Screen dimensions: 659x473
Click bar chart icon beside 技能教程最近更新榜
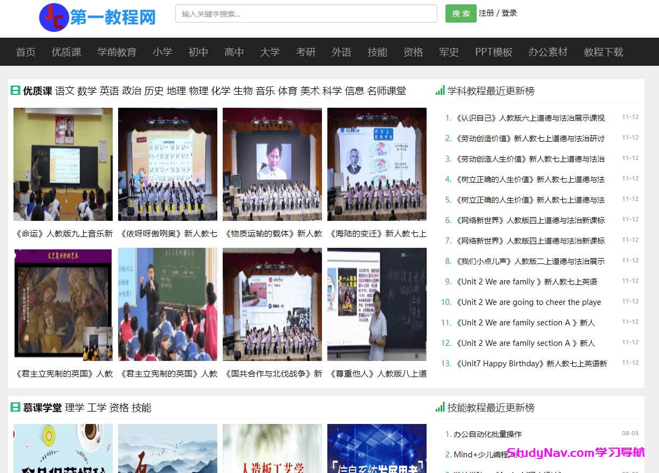pyautogui.click(x=440, y=407)
